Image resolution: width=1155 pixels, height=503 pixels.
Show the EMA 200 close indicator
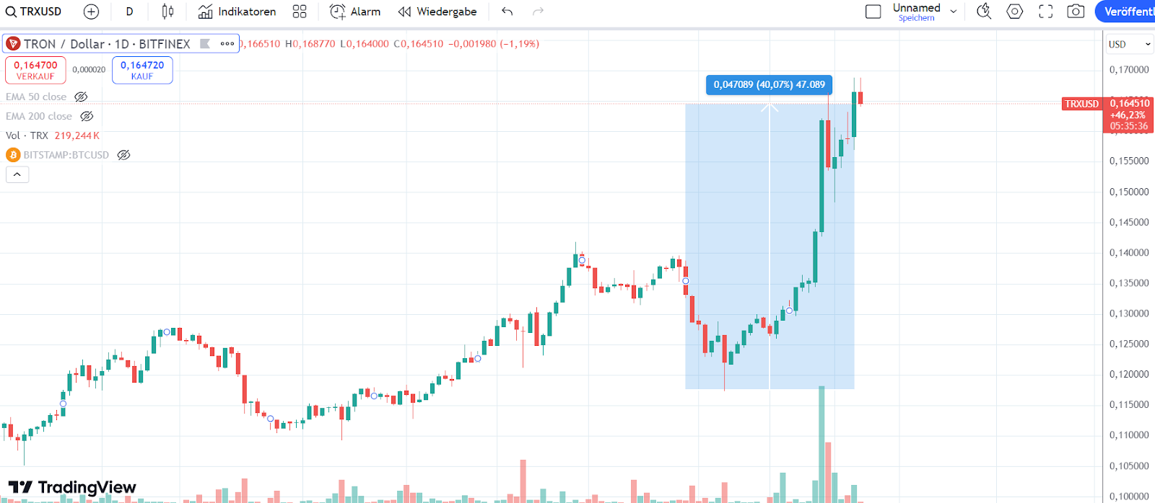(x=87, y=116)
